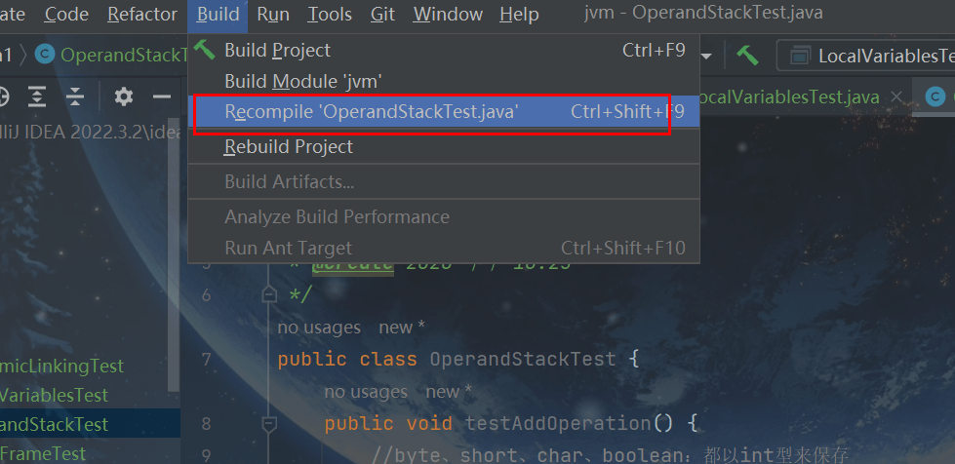
Task: Open Project panel gear options
Action: [123, 97]
